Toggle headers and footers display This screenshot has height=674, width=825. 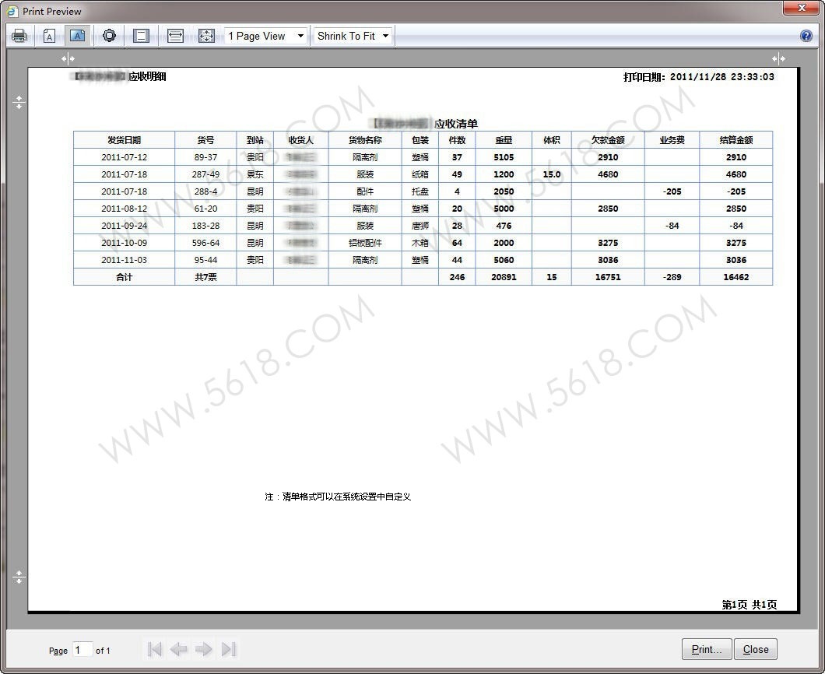141,36
